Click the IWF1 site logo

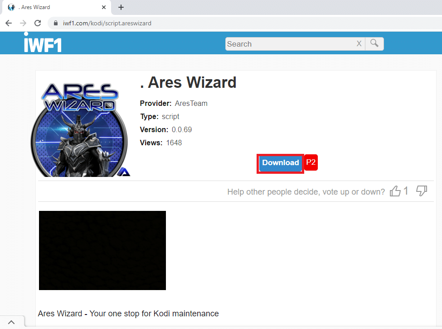tap(43, 43)
